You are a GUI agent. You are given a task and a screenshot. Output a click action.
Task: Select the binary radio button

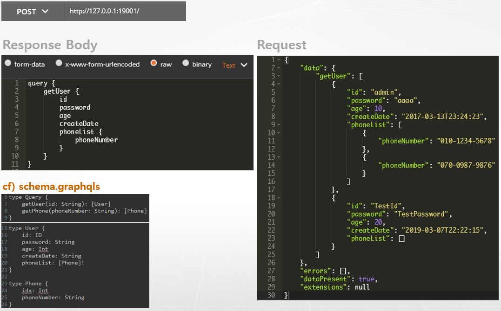pos(186,64)
